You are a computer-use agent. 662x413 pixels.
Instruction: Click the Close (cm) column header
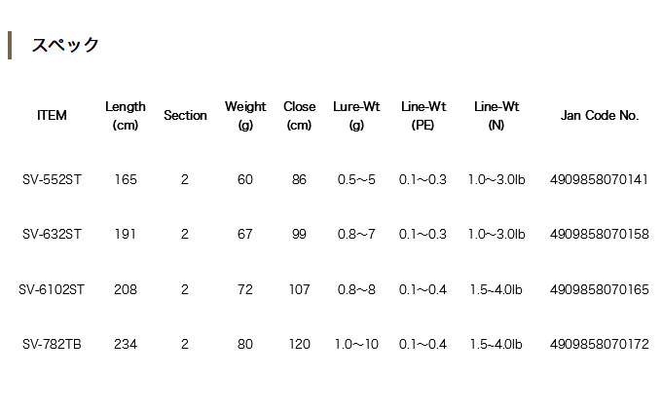299,115
